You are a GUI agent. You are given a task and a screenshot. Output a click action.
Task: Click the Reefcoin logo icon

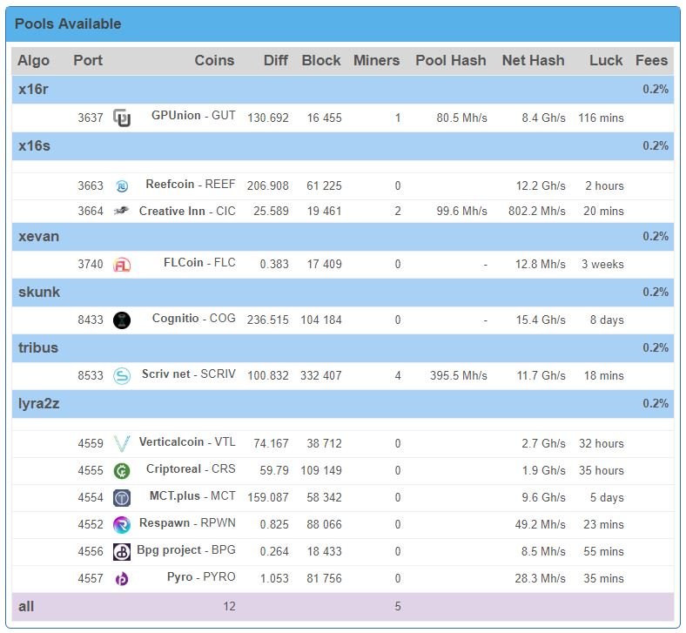coord(122,186)
